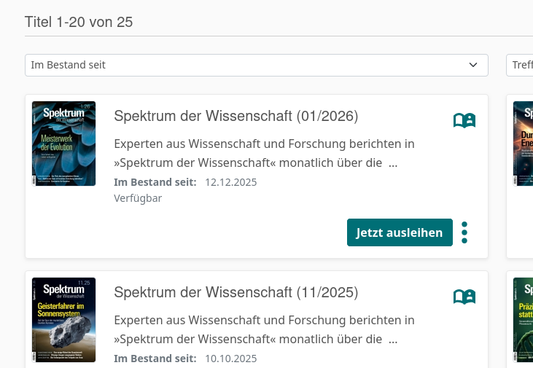Click the 'Geisterfahrer im Sonnensystem' cover thumbnail
Viewport: 533px width, 368px height.
coord(64,320)
